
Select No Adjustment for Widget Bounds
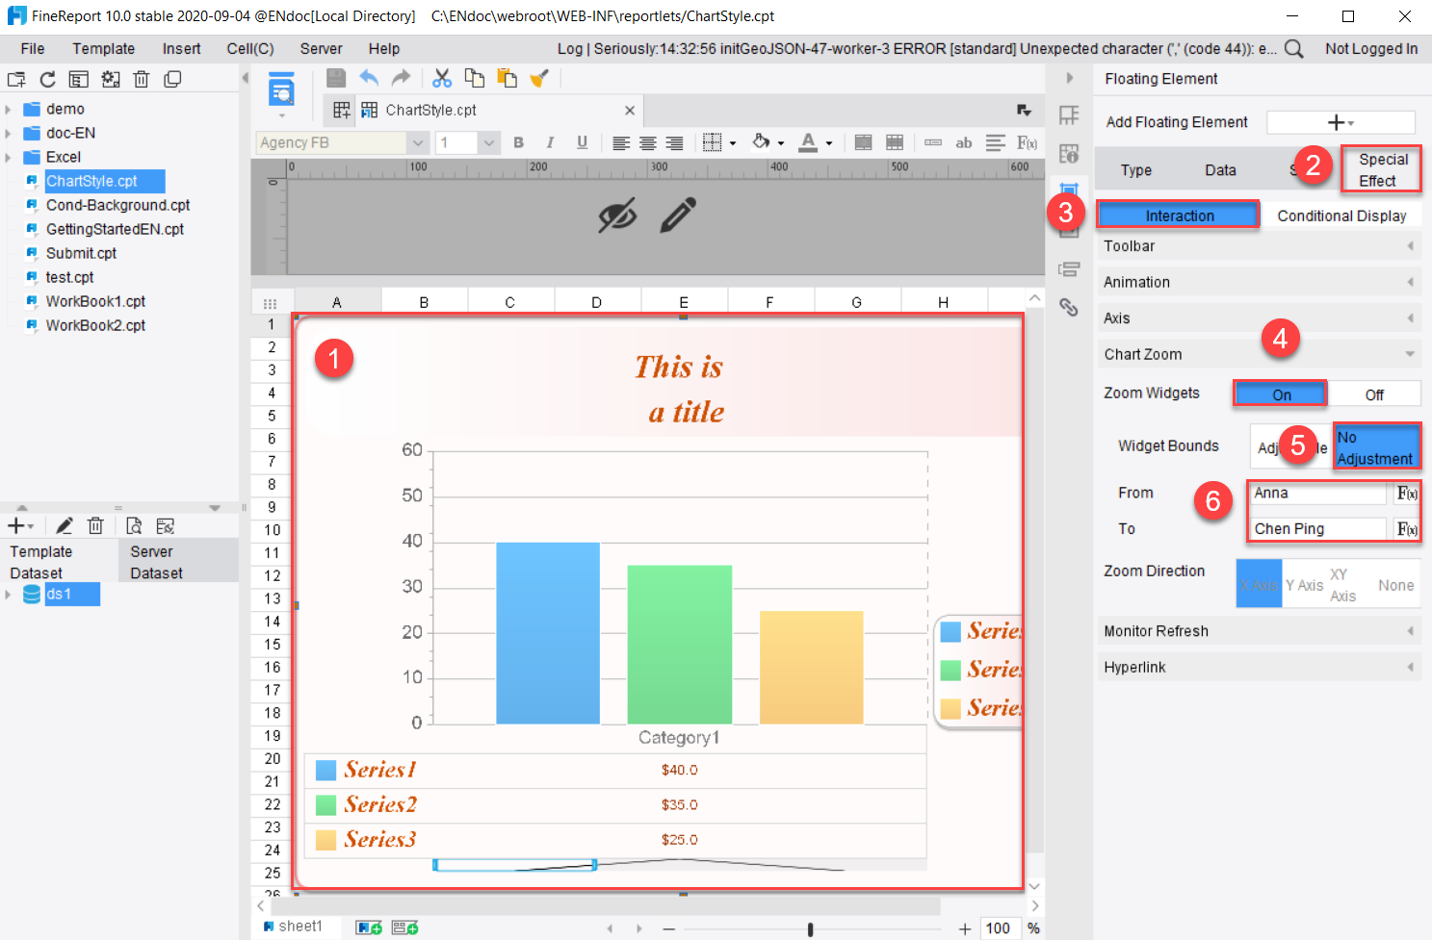pos(1377,446)
